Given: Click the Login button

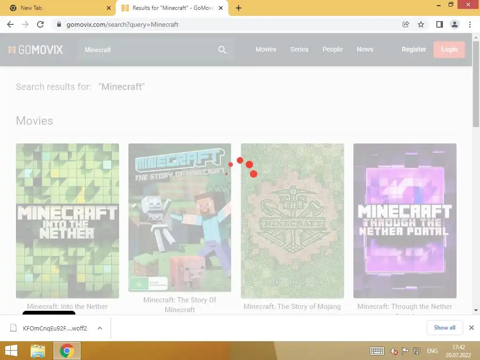Looking at the screenshot, I should coord(449,50).
